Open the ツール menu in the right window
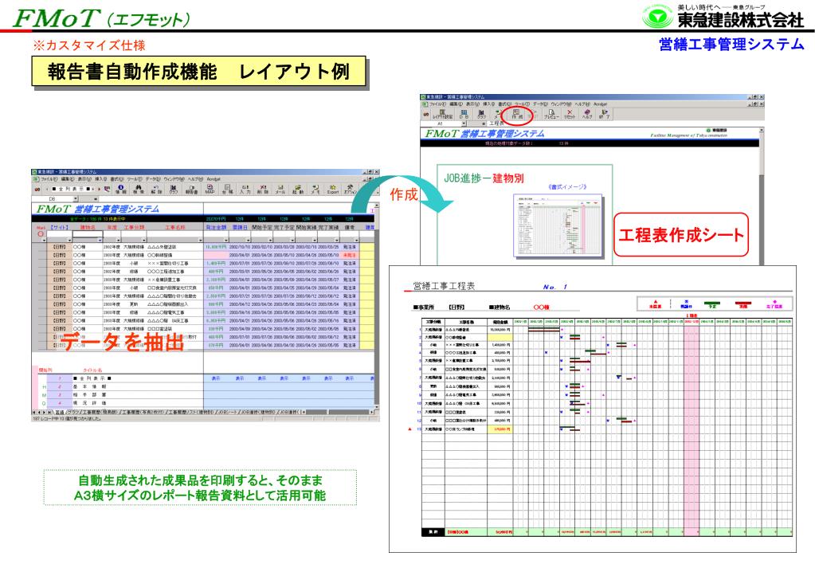Viewport: 815px width, 564px height. pos(523,104)
